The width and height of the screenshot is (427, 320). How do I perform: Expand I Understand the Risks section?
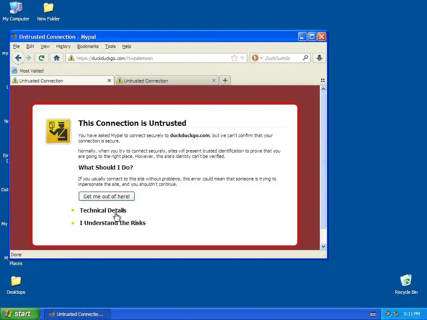tap(113, 223)
